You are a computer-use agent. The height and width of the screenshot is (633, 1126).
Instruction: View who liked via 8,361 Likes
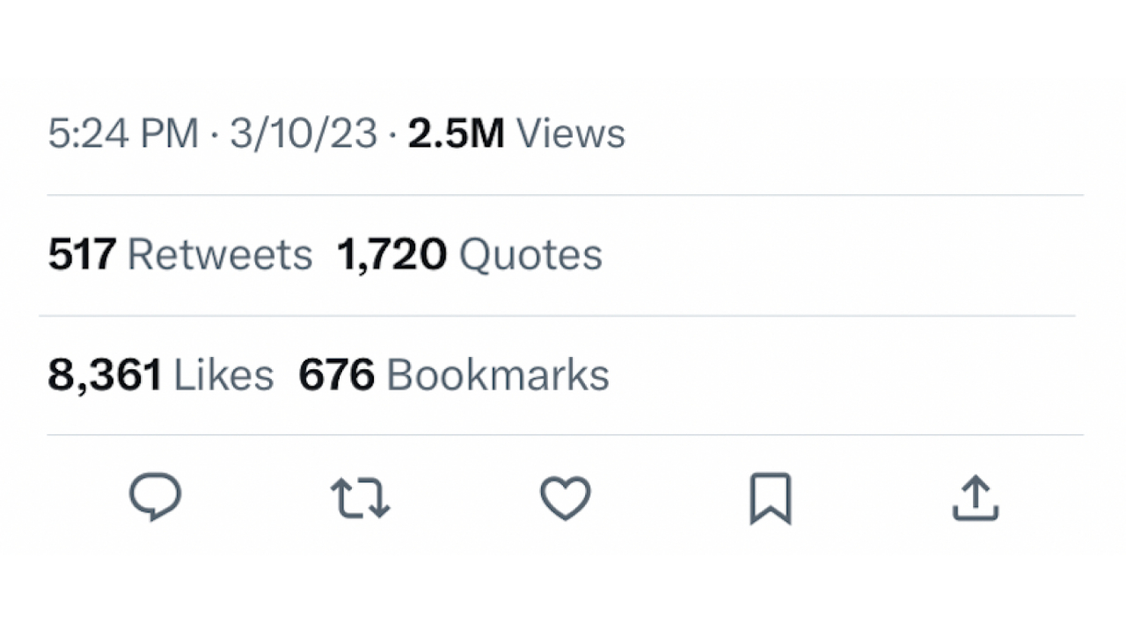coord(160,374)
